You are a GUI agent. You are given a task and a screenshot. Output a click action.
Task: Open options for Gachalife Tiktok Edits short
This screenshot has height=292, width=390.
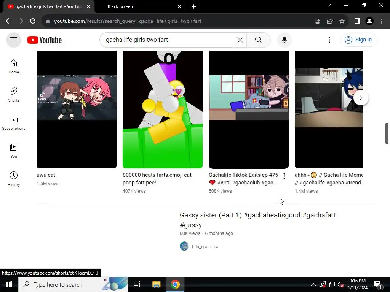284,176
